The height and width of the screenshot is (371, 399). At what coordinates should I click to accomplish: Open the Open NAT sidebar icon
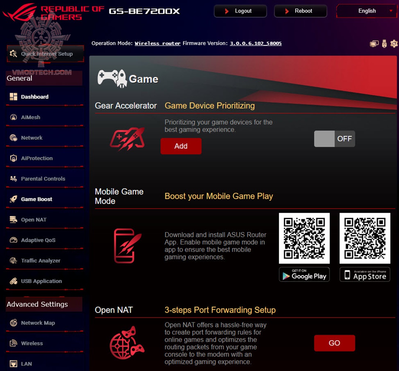click(13, 220)
